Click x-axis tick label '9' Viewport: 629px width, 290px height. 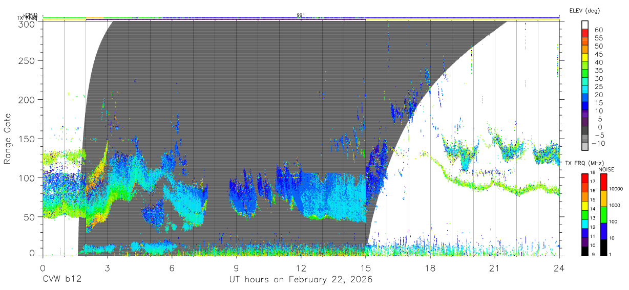click(236, 268)
